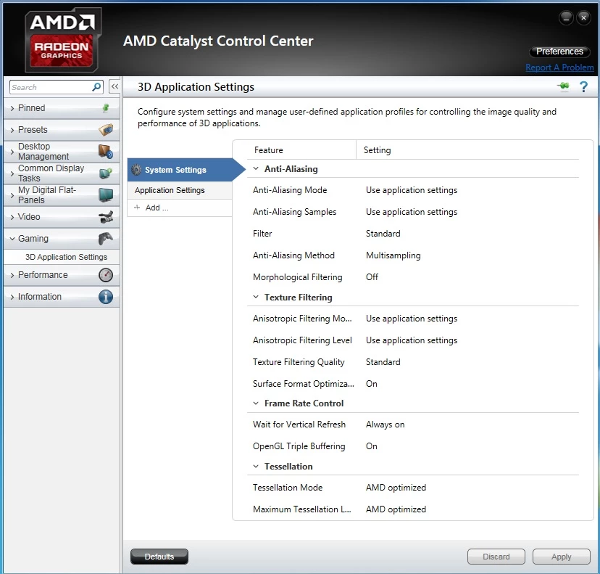Click the Information icon
The height and width of the screenshot is (574, 600).
pyautogui.click(x=106, y=297)
